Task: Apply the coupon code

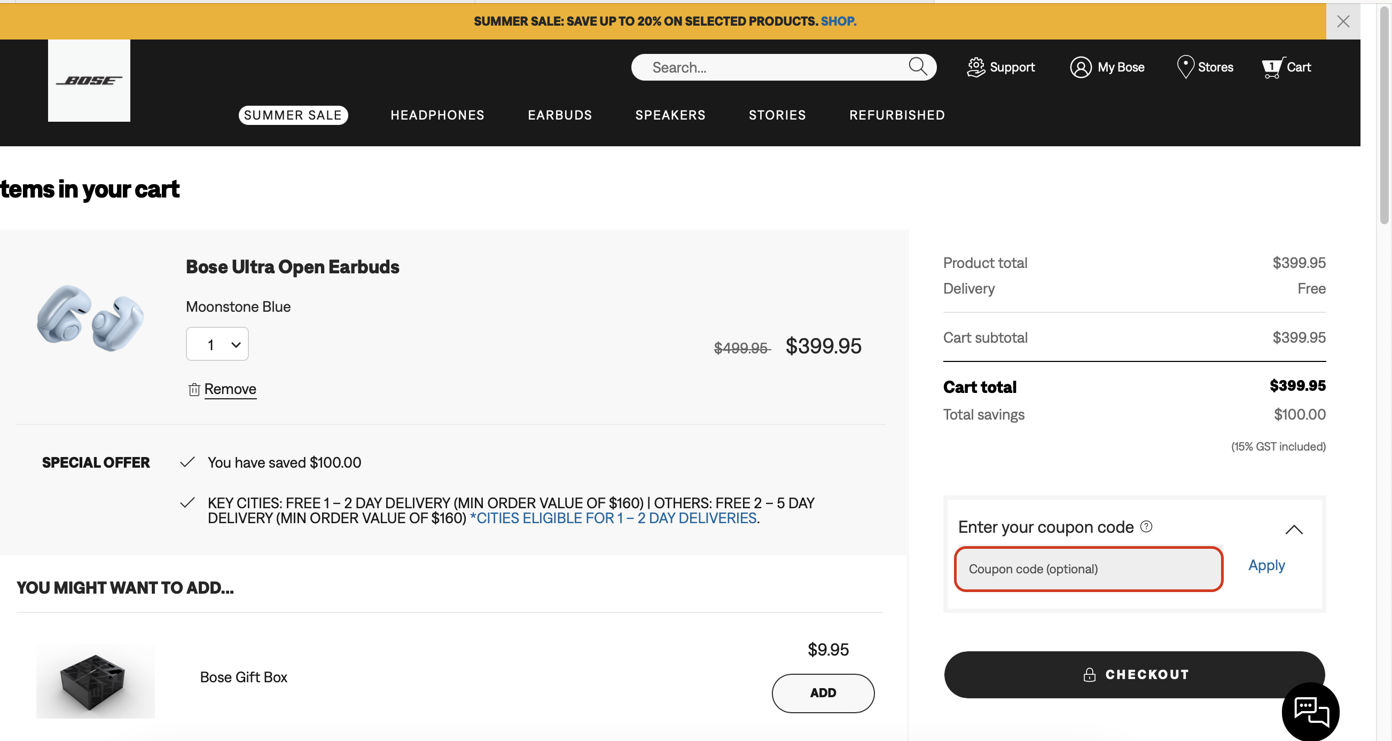Action: point(1266,565)
